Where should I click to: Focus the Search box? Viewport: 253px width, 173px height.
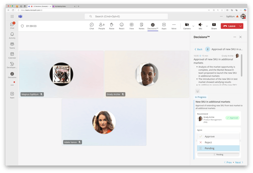(126, 17)
